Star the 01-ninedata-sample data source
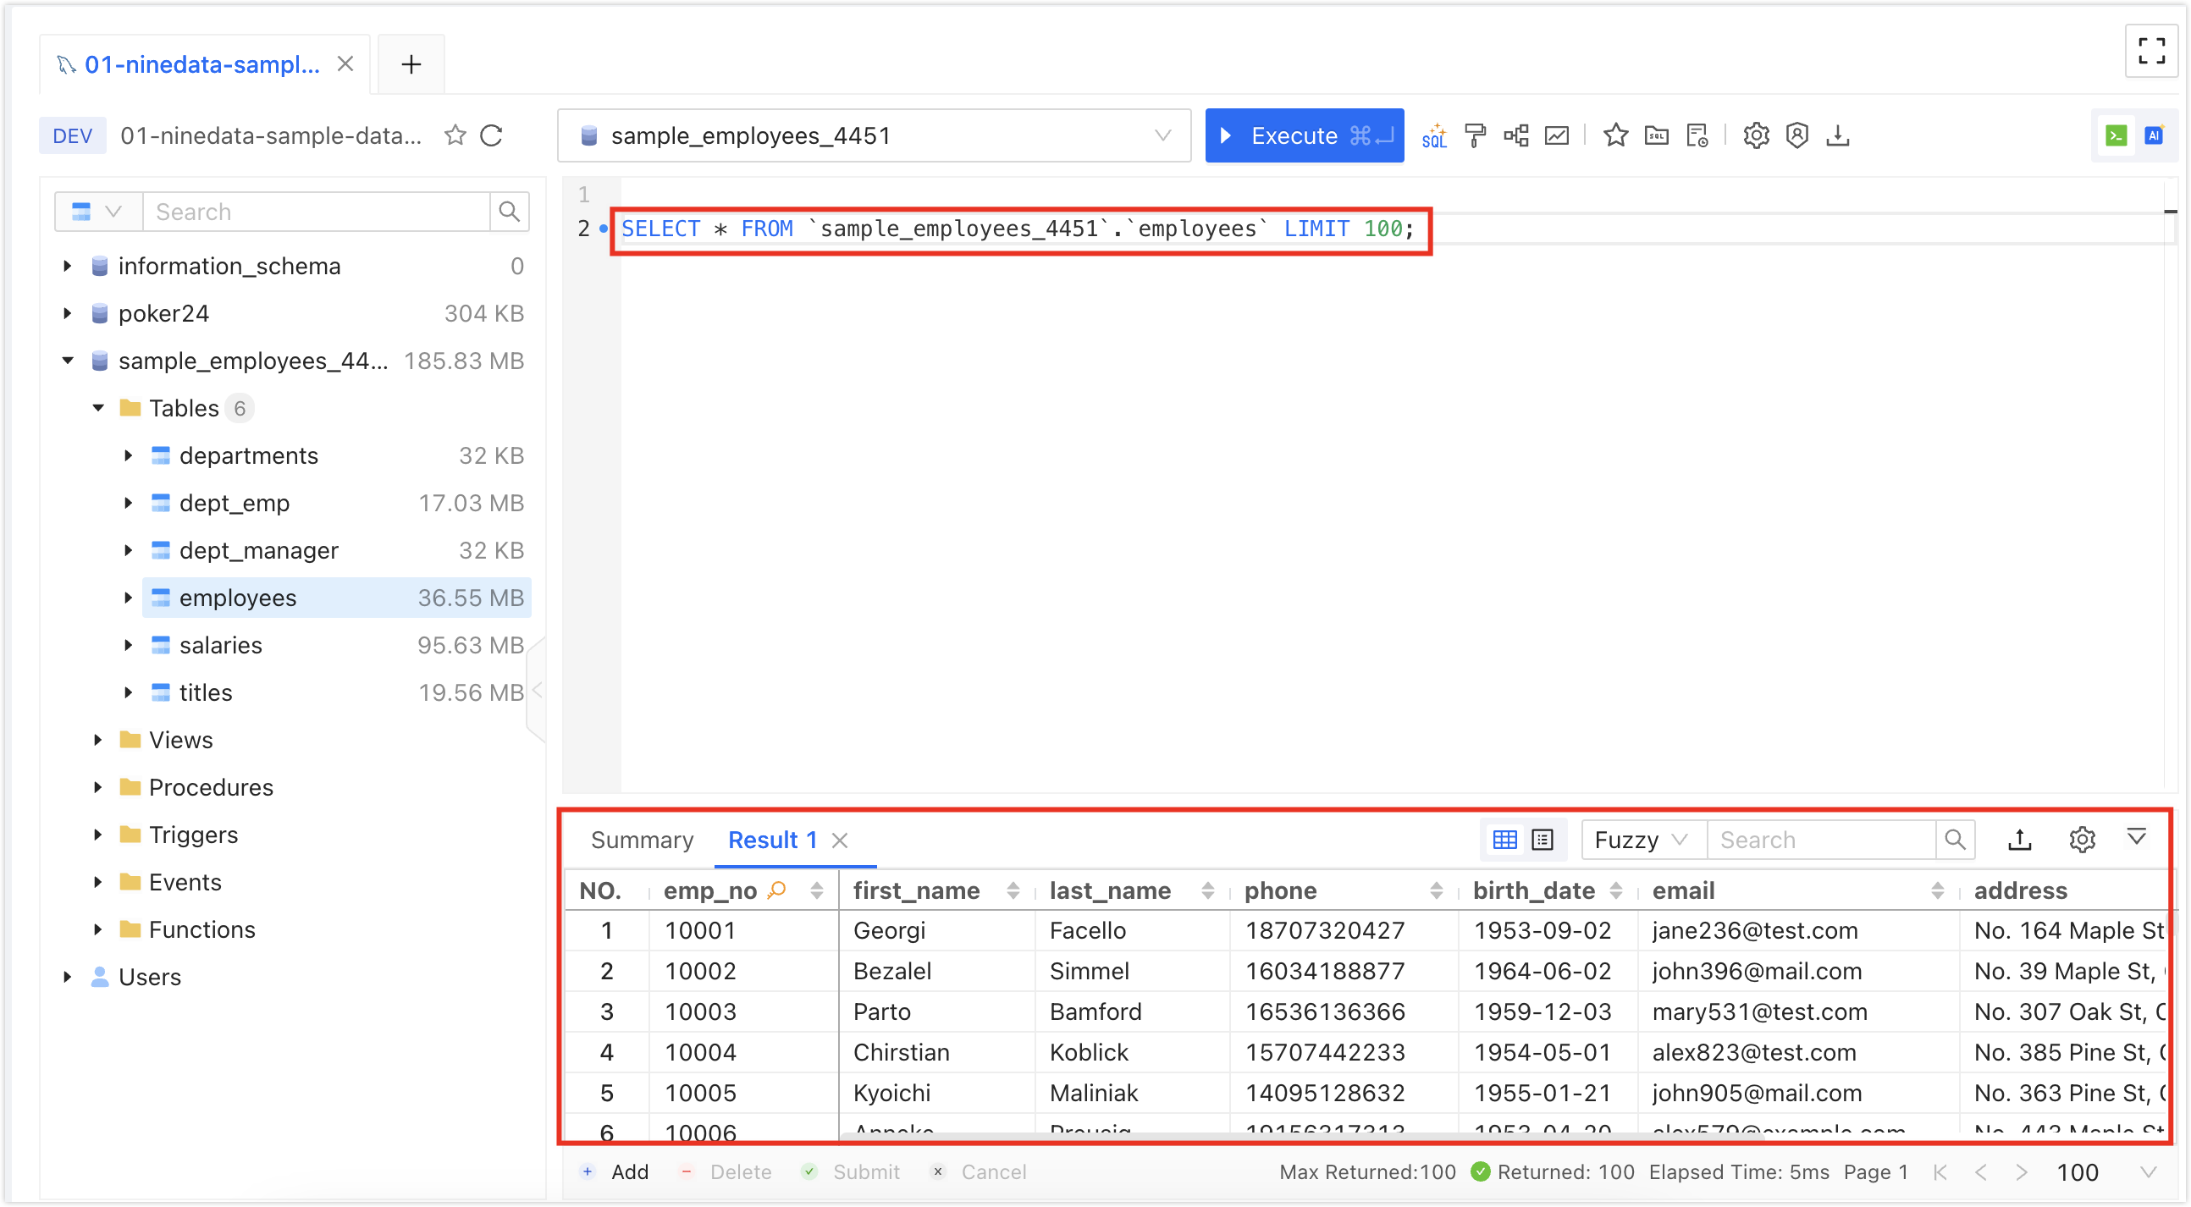 [455, 135]
